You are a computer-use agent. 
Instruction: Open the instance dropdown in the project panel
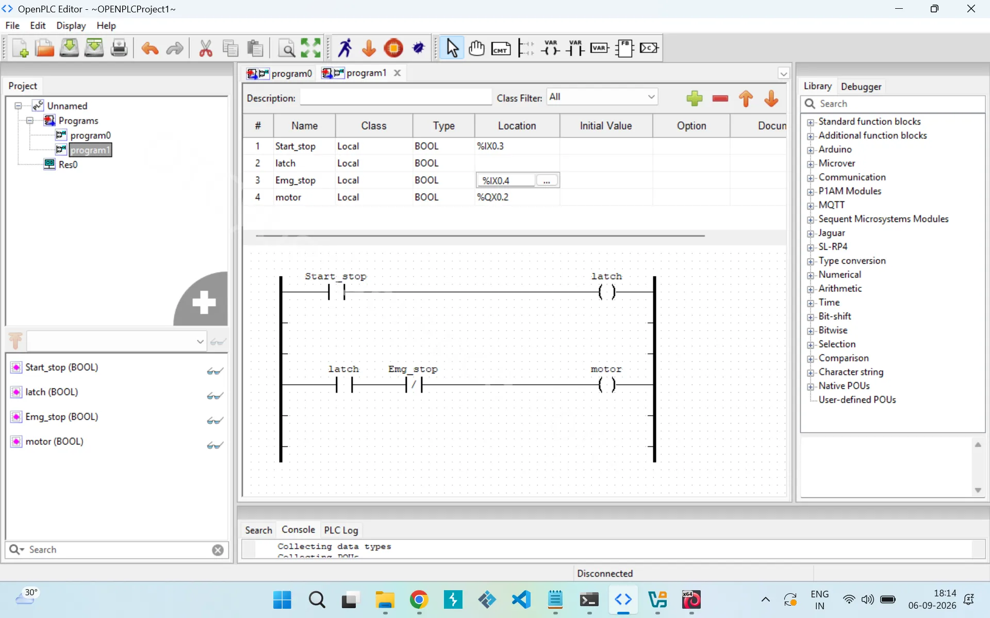[x=117, y=341]
